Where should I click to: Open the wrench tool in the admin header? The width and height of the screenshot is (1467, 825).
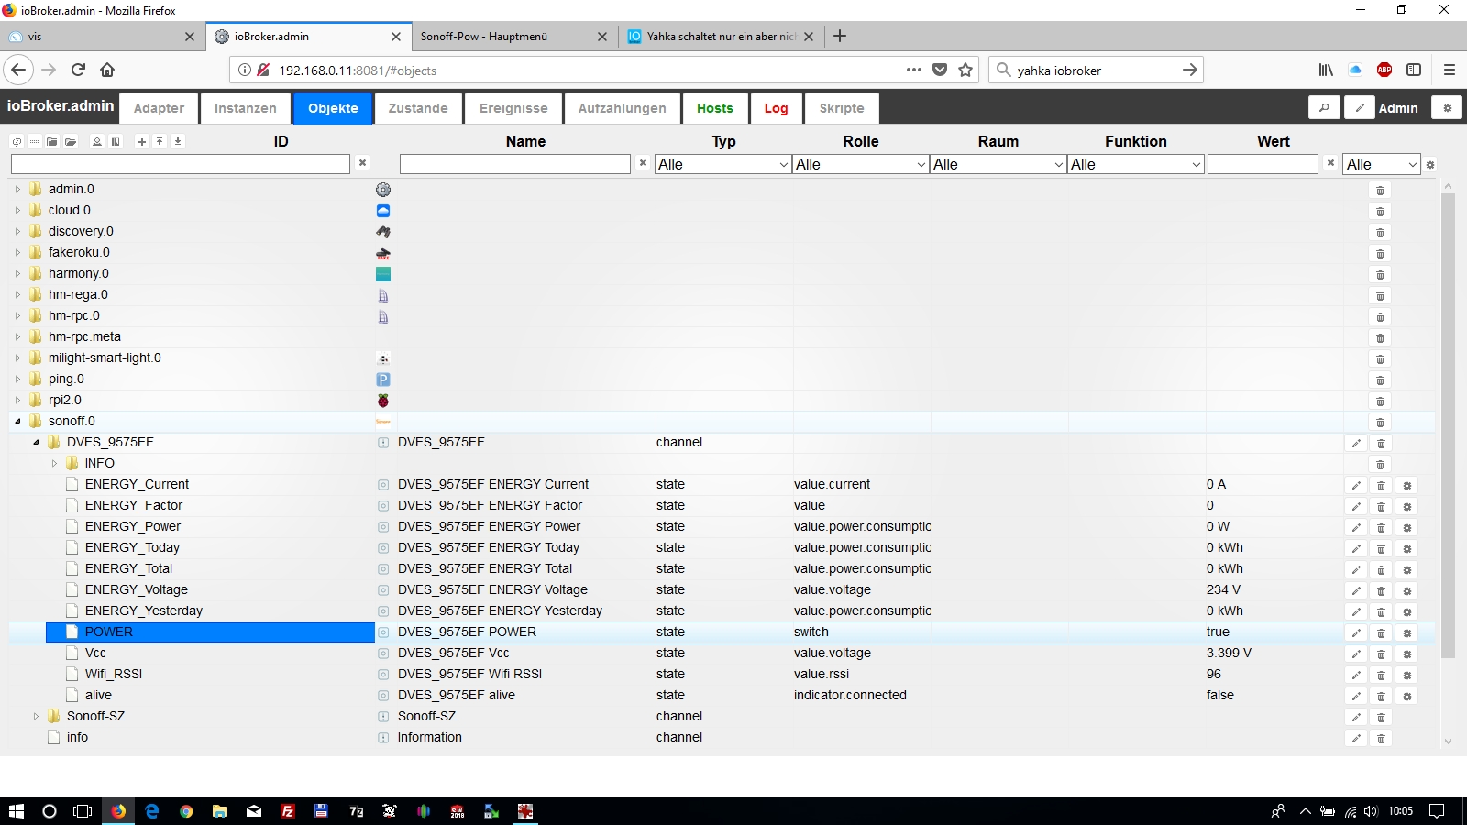click(1324, 108)
